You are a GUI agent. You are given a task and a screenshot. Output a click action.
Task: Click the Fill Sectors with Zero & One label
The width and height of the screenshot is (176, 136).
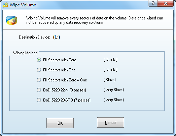point(65,80)
